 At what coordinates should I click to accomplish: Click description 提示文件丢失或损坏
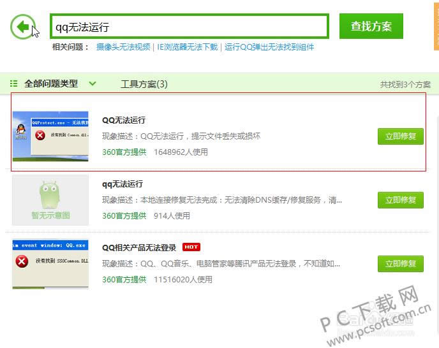226,136
